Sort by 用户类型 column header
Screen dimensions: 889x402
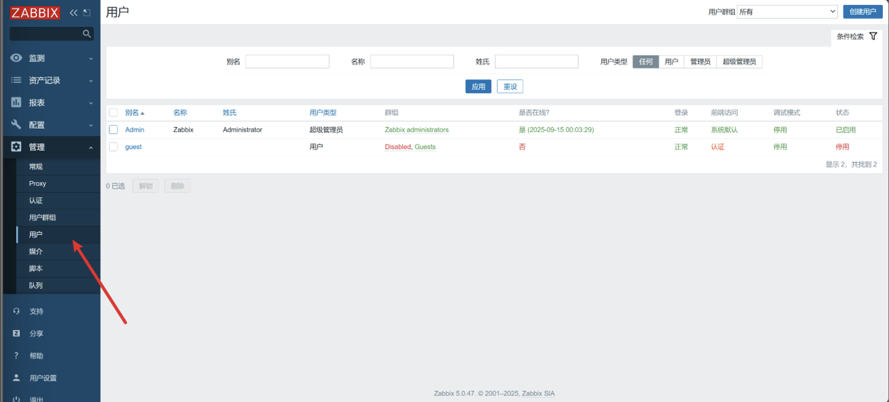click(323, 113)
